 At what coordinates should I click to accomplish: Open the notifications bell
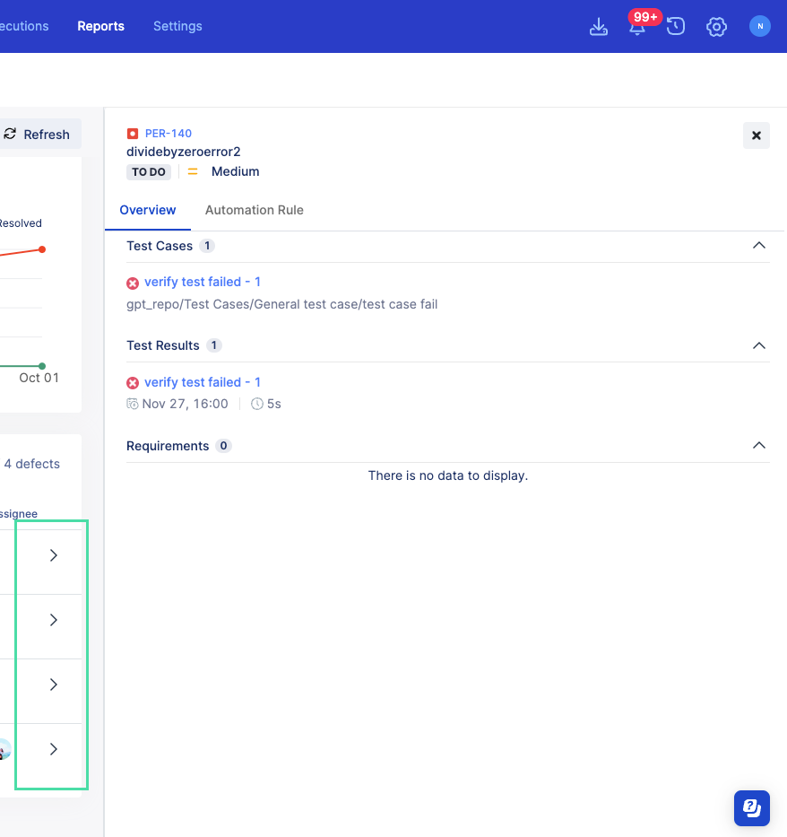[x=636, y=26]
